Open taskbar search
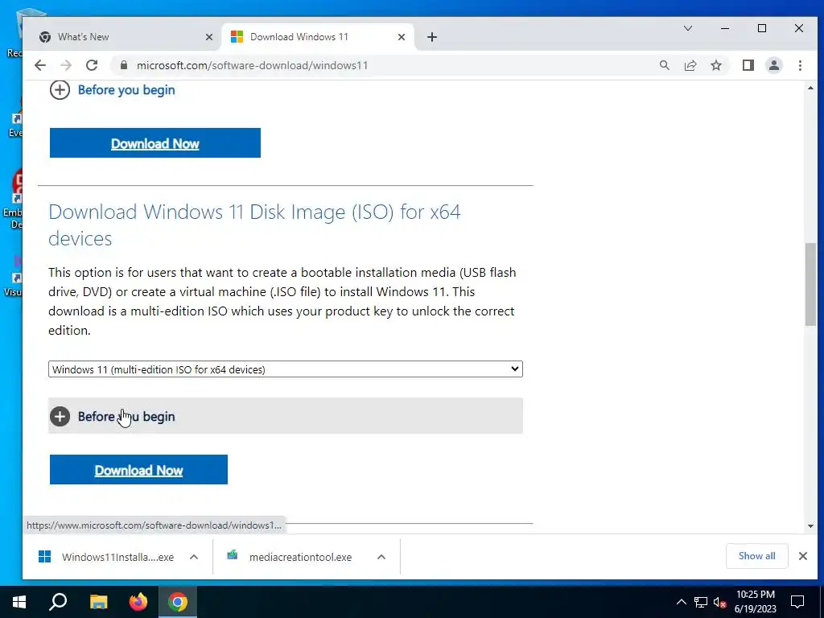The height and width of the screenshot is (618, 824). 58,602
